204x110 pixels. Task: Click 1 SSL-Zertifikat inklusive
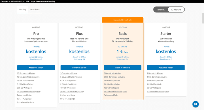point(157,77)
